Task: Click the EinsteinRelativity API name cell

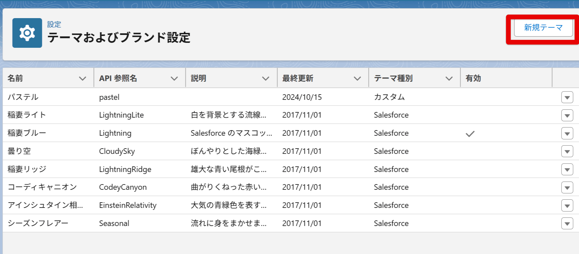Action: [128, 205]
